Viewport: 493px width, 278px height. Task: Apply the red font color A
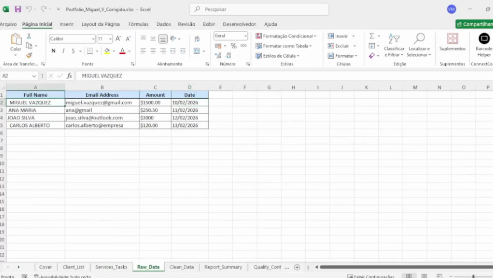point(123,51)
